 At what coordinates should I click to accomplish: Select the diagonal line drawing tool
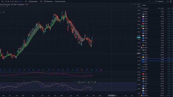pyautogui.click(x=95, y=82)
